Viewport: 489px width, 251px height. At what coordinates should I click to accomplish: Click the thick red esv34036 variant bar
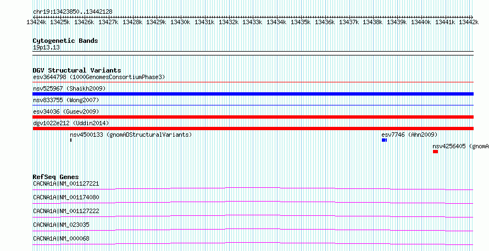point(253,117)
